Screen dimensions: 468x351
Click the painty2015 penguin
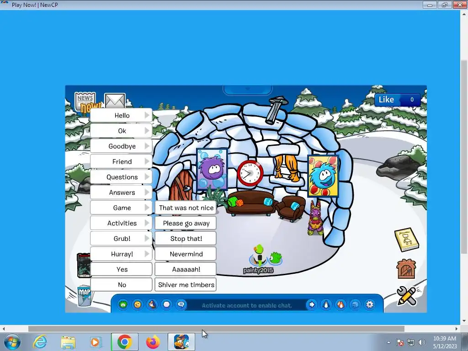tap(259, 255)
